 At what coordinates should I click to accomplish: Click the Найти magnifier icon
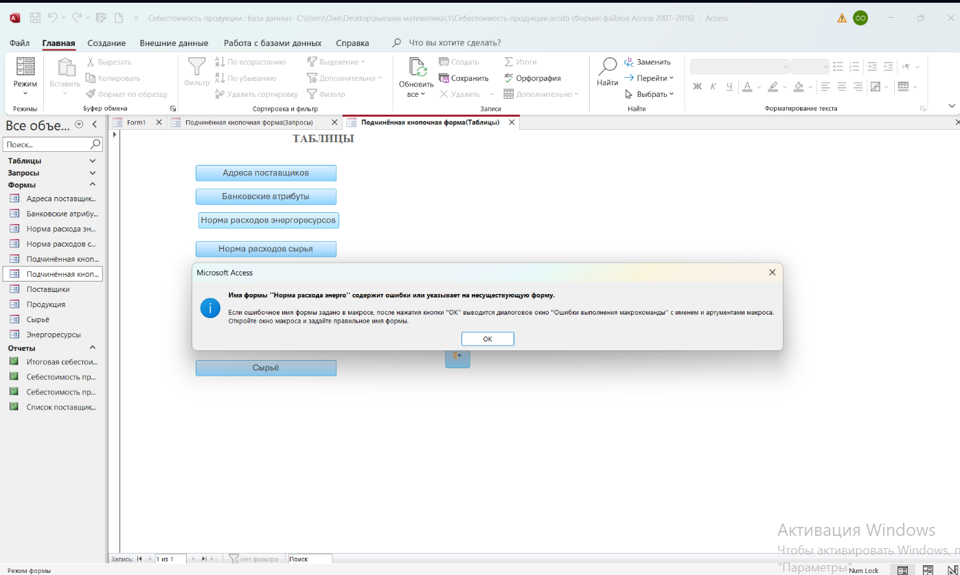(x=607, y=66)
